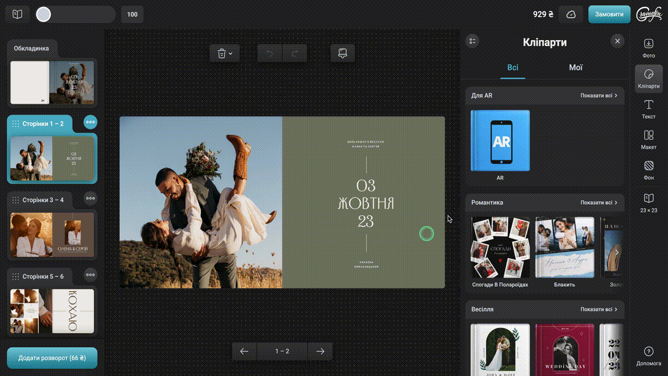Image resolution: width=668 pixels, height=376 pixels.
Task: Click the Допомога help icon
Action: pos(648,355)
